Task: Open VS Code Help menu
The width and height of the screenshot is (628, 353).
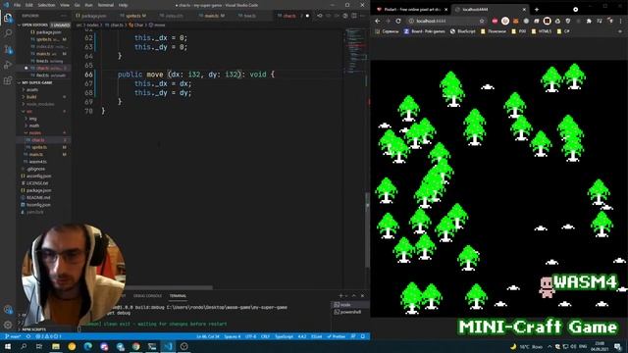Action: point(124,5)
